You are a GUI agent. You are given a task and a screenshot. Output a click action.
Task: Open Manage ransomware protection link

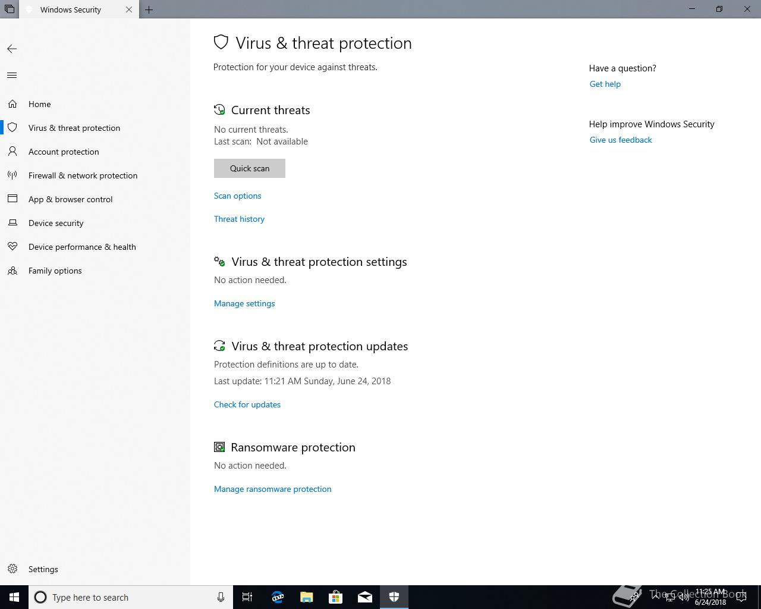click(x=273, y=489)
